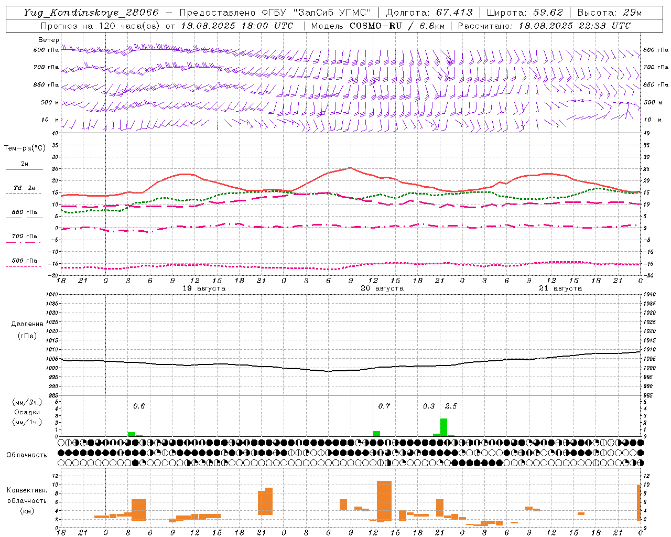Screen dimensions: 671x537
Task: Click the 19 августа date label
Action: pyautogui.click(x=204, y=288)
